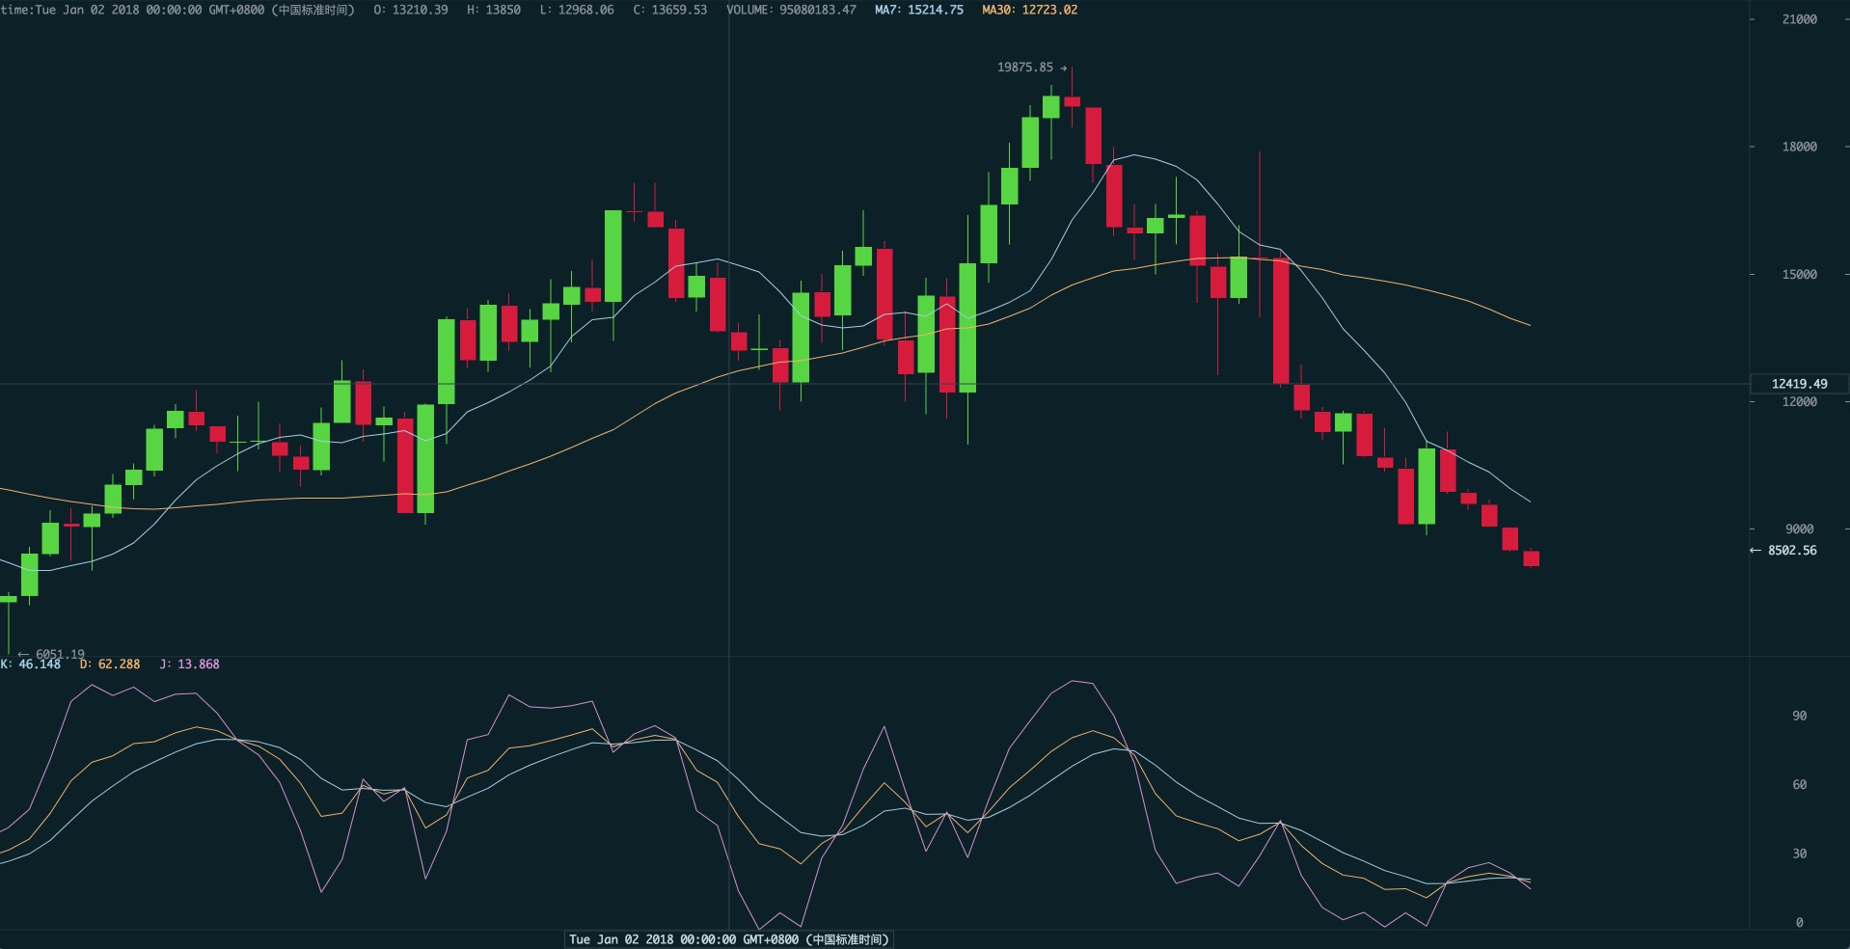
Task: Click the 12419.49 crosshair price tag
Action: [x=1799, y=384]
